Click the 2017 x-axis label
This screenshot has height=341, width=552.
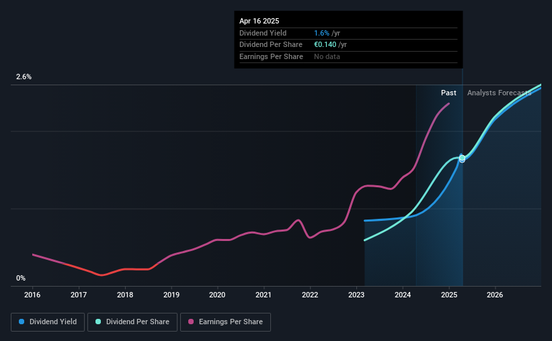coord(79,295)
